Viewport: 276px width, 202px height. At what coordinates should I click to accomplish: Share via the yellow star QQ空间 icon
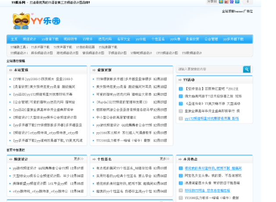pyautogui.click(x=221, y=2)
